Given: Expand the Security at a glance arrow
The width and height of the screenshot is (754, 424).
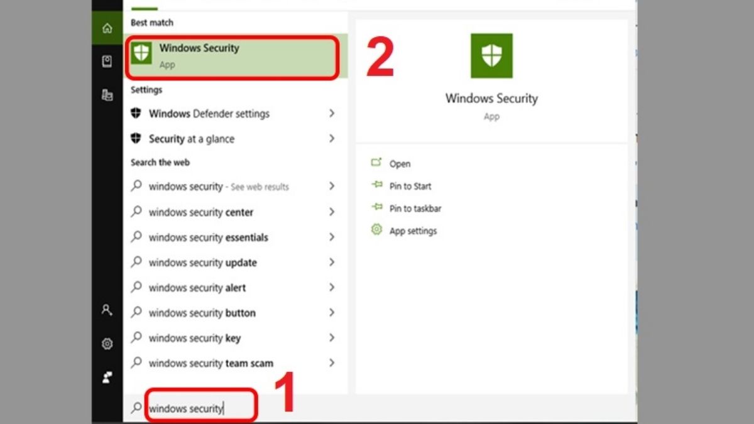Looking at the screenshot, I should pos(332,139).
